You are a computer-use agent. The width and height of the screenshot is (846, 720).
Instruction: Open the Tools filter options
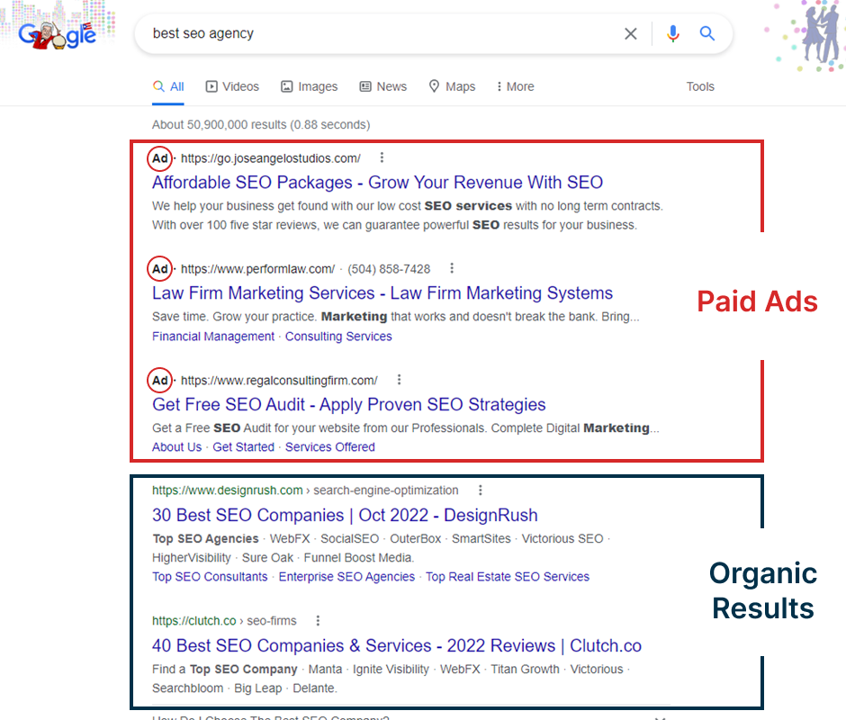700,86
